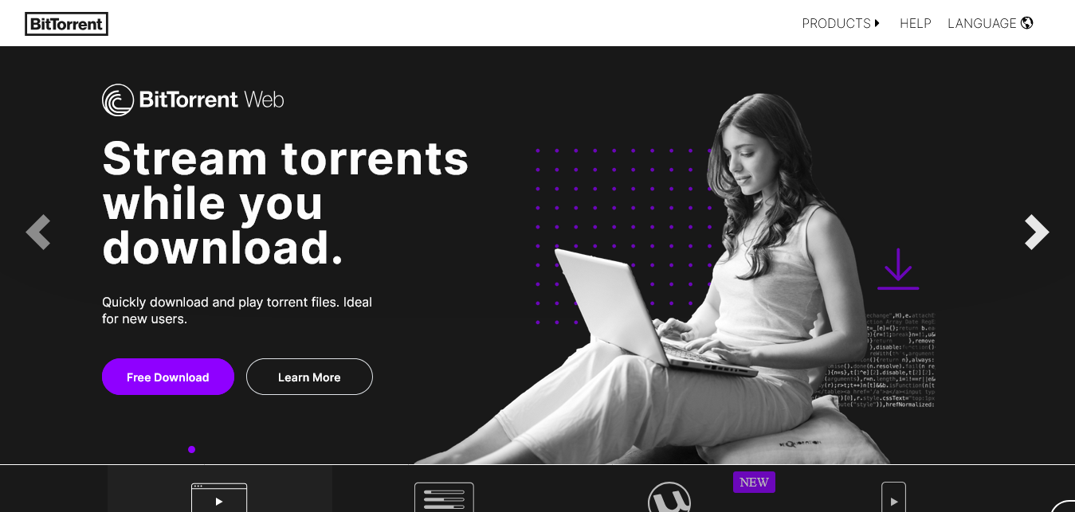Select the download list bars product icon
The height and width of the screenshot is (512, 1075).
click(x=444, y=498)
